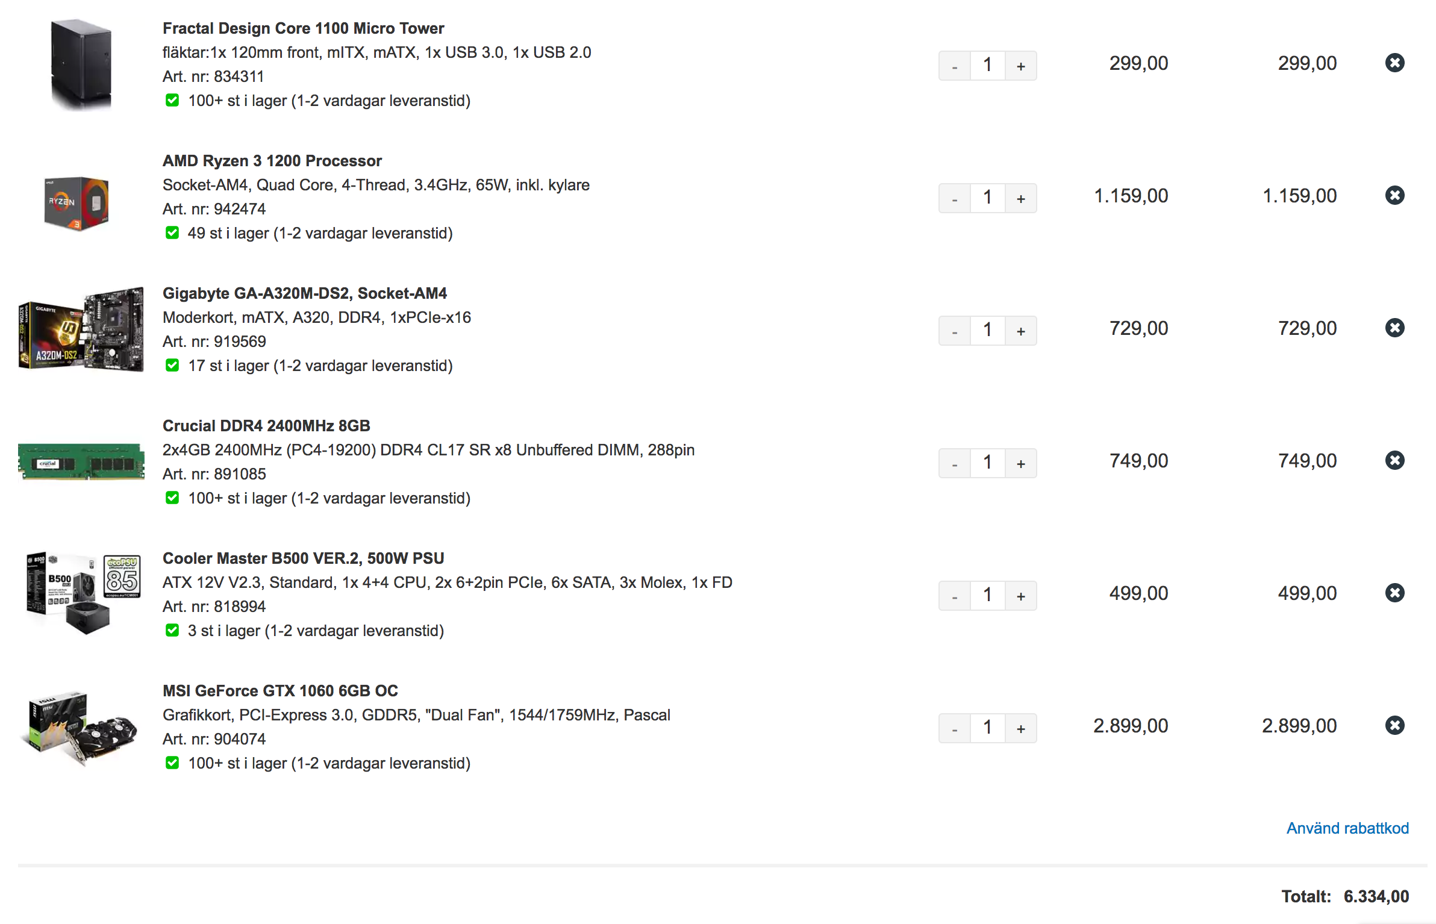
Task: Remove AMD Ryzen 3 1200 from cart
Action: click(x=1394, y=195)
